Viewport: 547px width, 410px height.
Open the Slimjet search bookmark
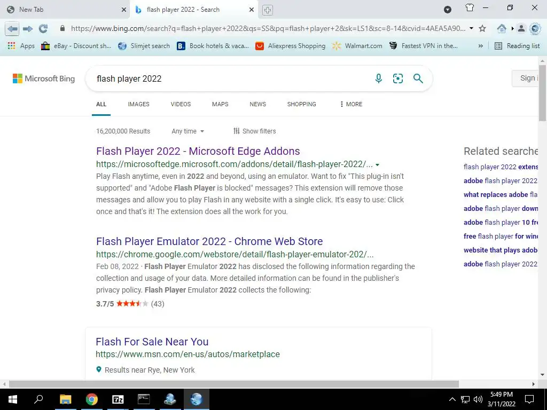click(x=144, y=46)
